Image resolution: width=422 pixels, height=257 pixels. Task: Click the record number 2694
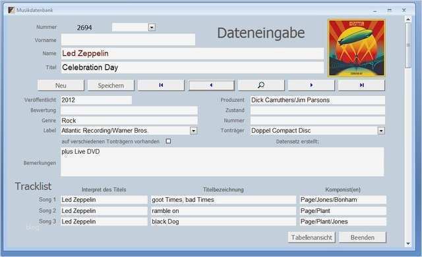tap(84, 28)
